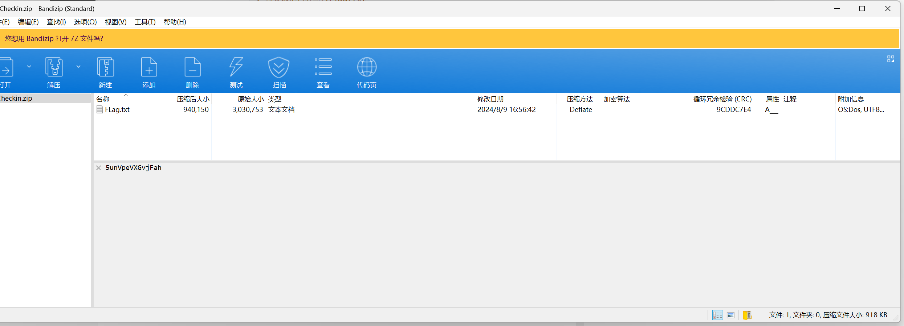Click the 文本文档 type cell
The image size is (904, 326).
(x=281, y=109)
